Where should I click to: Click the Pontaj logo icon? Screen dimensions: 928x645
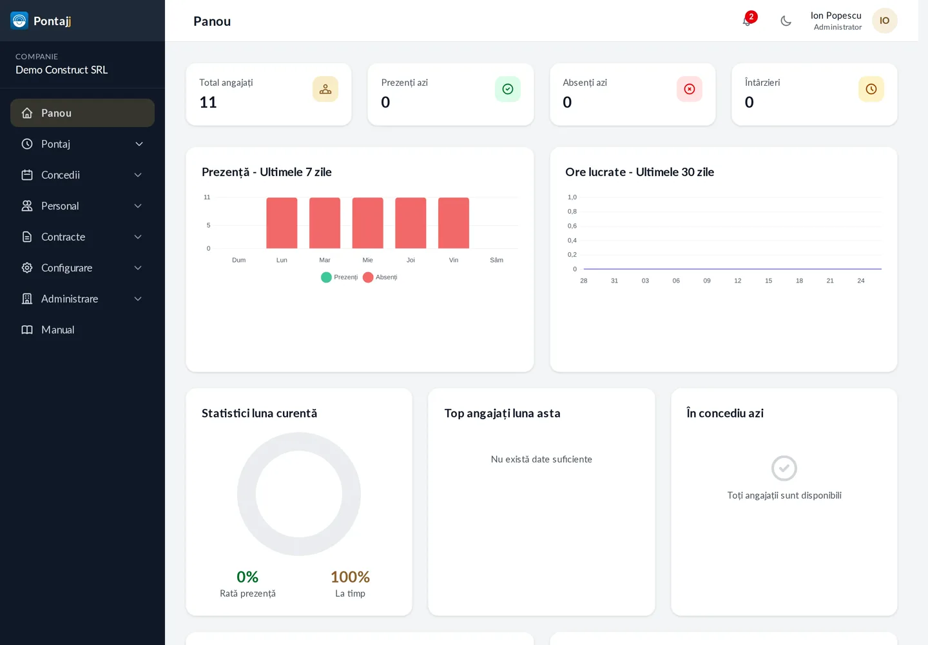19,21
